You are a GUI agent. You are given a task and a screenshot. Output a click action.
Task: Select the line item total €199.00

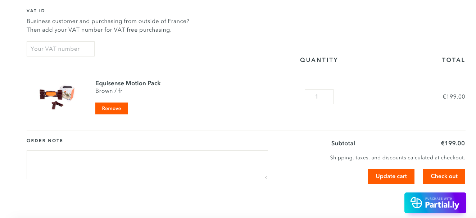coord(454,96)
